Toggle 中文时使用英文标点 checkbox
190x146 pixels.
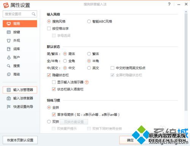(112, 68)
